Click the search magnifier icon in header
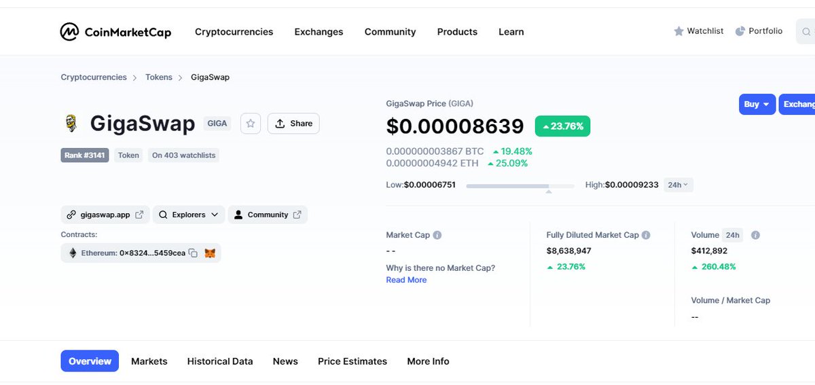This screenshot has width=815, height=385. pyautogui.click(x=806, y=32)
